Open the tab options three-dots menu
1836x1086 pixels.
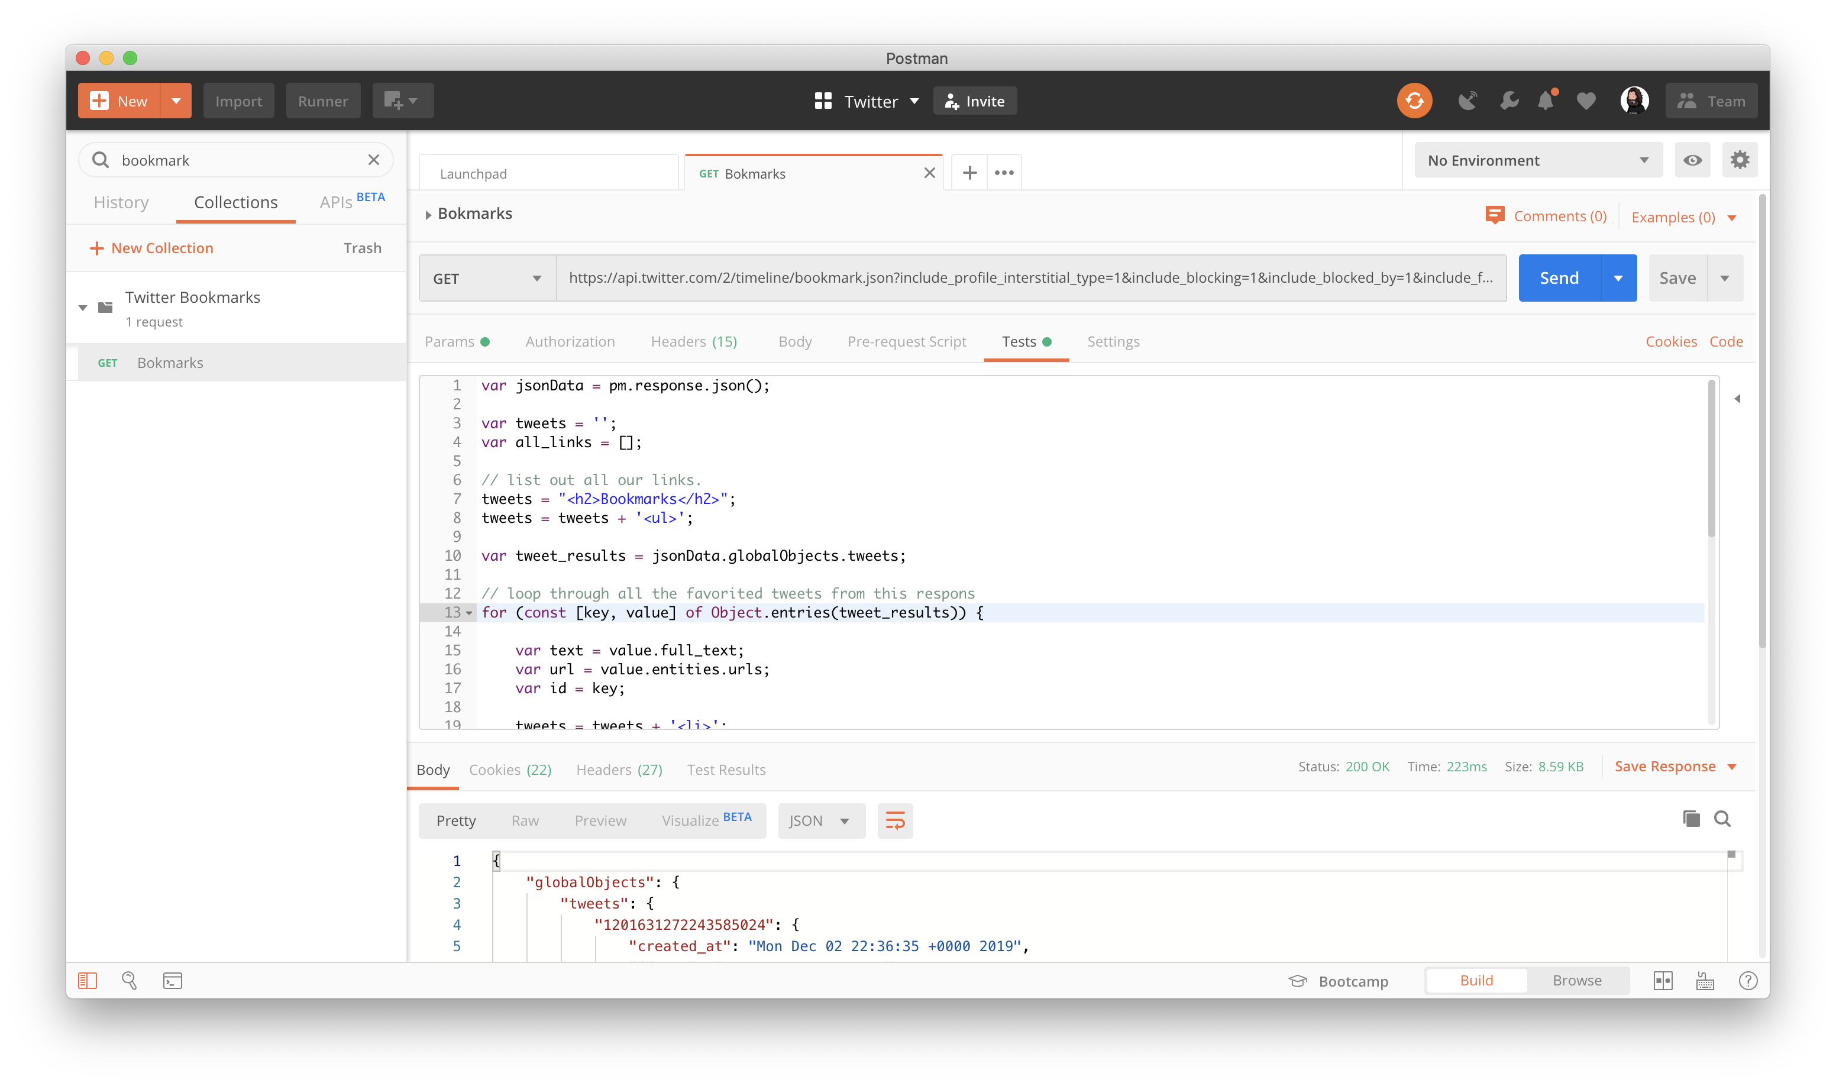coord(1004,173)
